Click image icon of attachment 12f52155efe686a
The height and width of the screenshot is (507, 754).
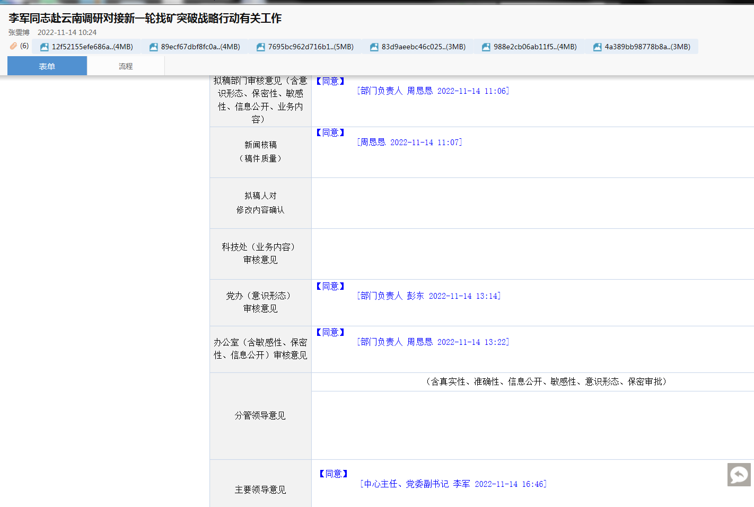coord(45,47)
